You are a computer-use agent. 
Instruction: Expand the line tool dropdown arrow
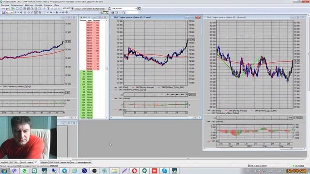point(47,13)
